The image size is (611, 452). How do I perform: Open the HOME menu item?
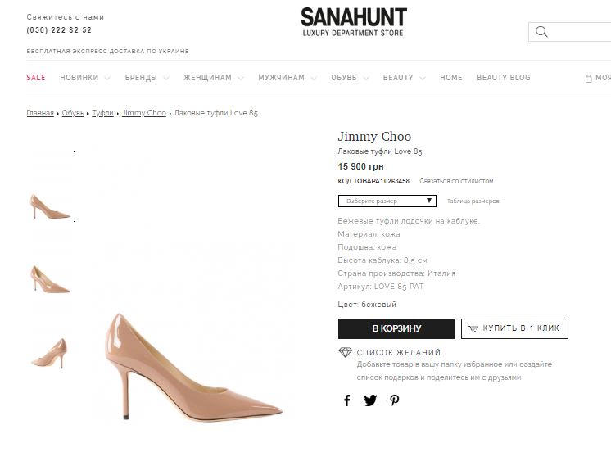451,78
